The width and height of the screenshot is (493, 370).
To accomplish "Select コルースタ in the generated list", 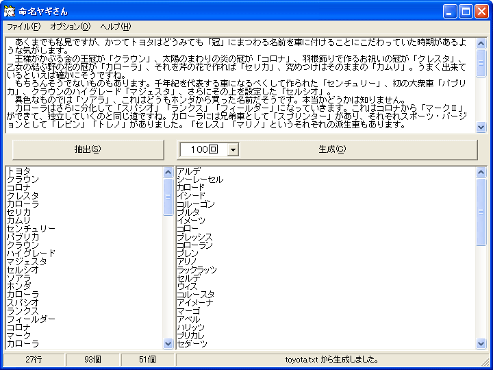I will [x=196, y=295].
